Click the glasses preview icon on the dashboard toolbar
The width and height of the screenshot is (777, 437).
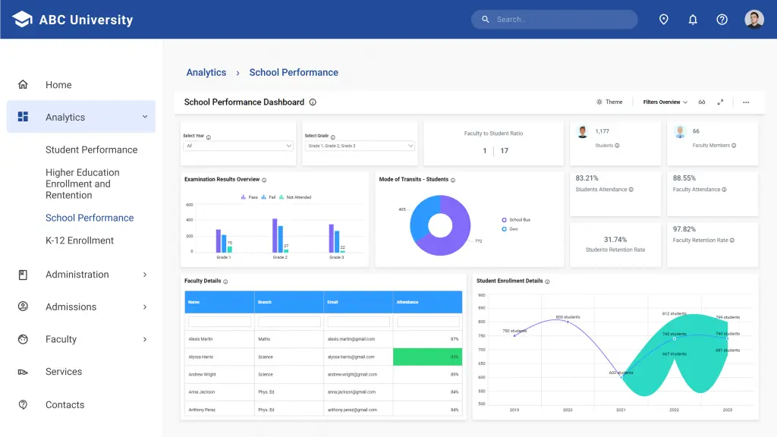pyautogui.click(x=701, y=102)
